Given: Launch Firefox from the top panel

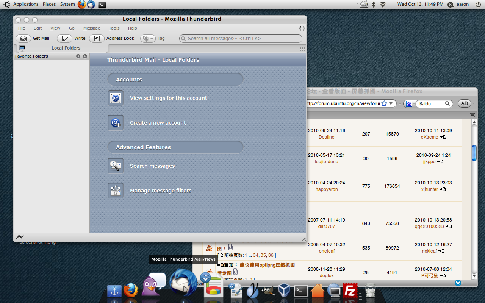Looking at the screenshot, I should 82,5.
